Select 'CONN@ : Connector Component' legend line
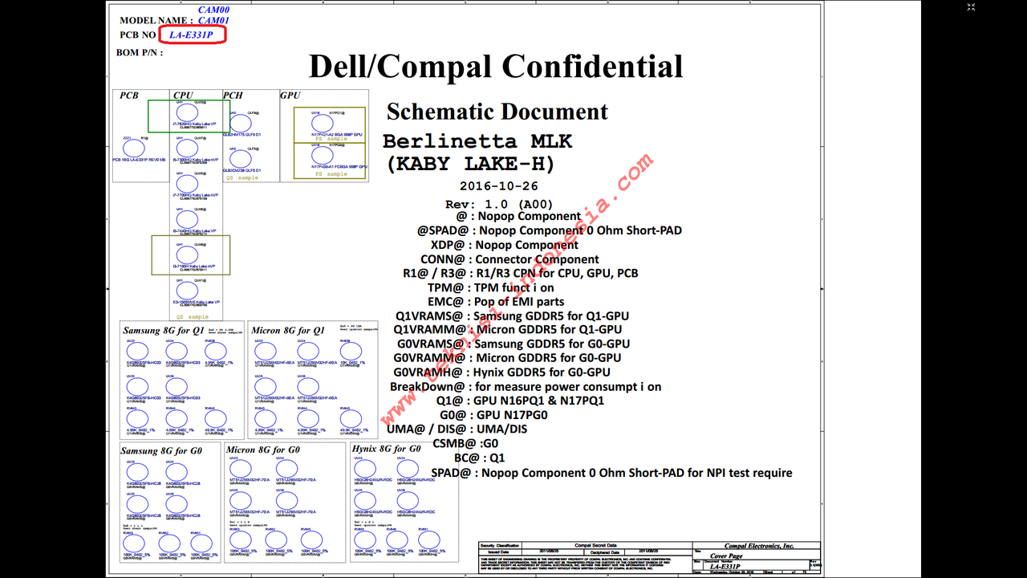This screenshot has width=1027, height=578. pos(509,259)
